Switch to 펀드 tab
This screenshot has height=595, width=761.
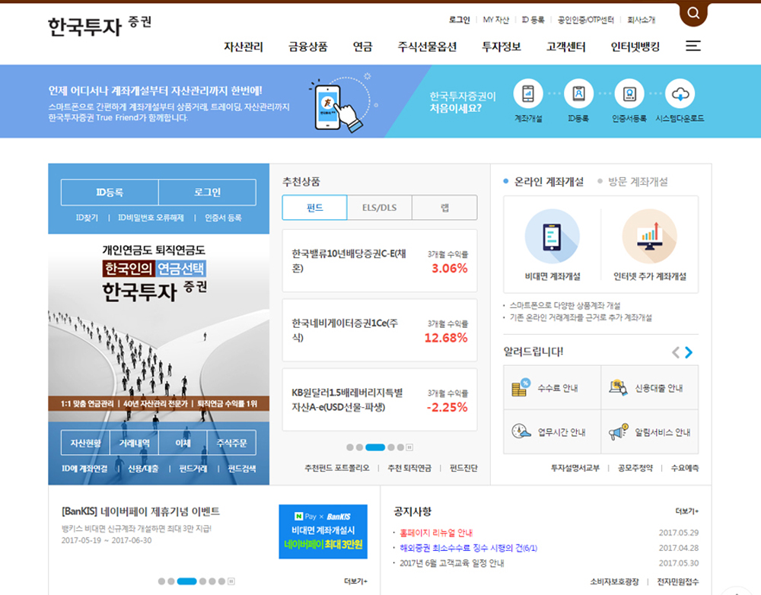(x=314, y=208)
